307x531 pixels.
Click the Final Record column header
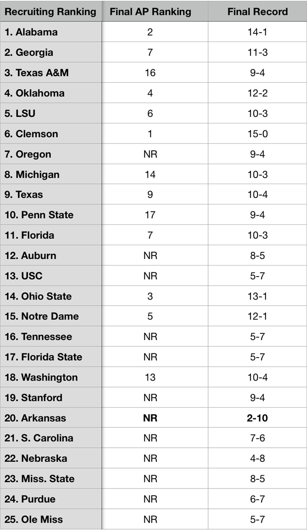(258, 12)
